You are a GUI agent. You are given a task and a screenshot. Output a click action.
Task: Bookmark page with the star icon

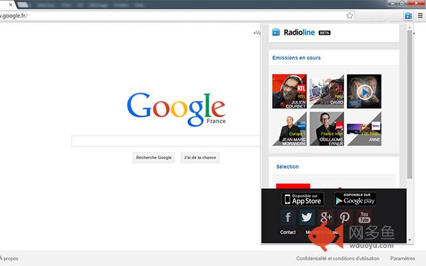click(349, 15)
